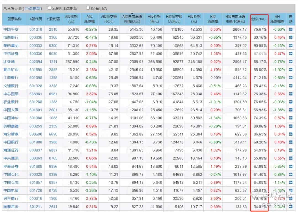Select 中国电信 A-share change -3.26%
Screen dimensions: 298x212
click(x=91, y=190)
